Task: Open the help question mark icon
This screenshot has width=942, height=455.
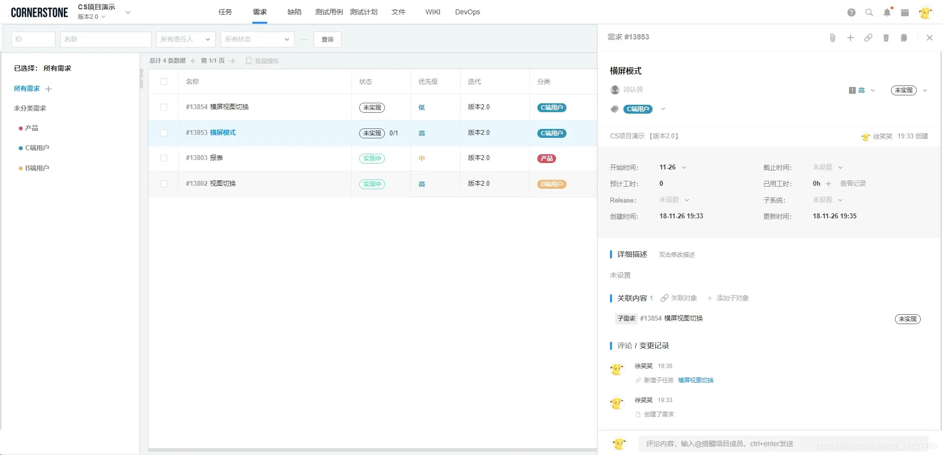Action: [x=851, y=12]
